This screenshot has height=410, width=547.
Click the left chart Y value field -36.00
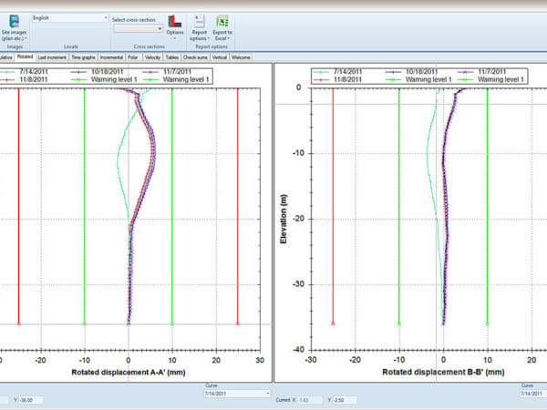click(x=31, y=400)
